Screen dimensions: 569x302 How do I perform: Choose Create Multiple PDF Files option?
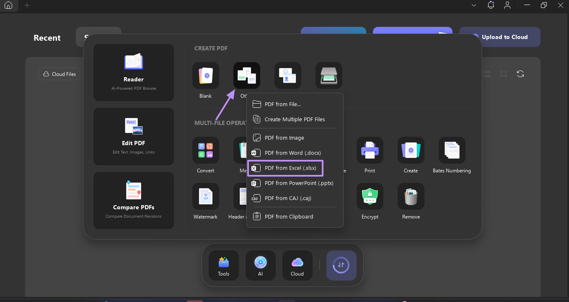click(294, 119)
